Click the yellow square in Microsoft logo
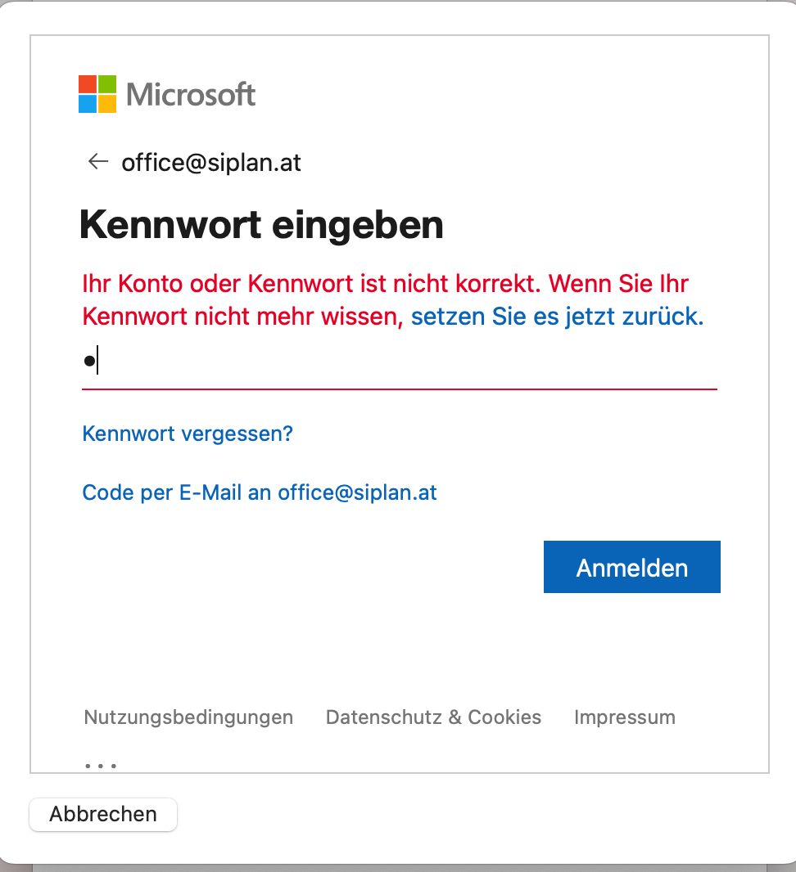Image resolution: width=796 pixels, height=872 pixels. (107, 104)
